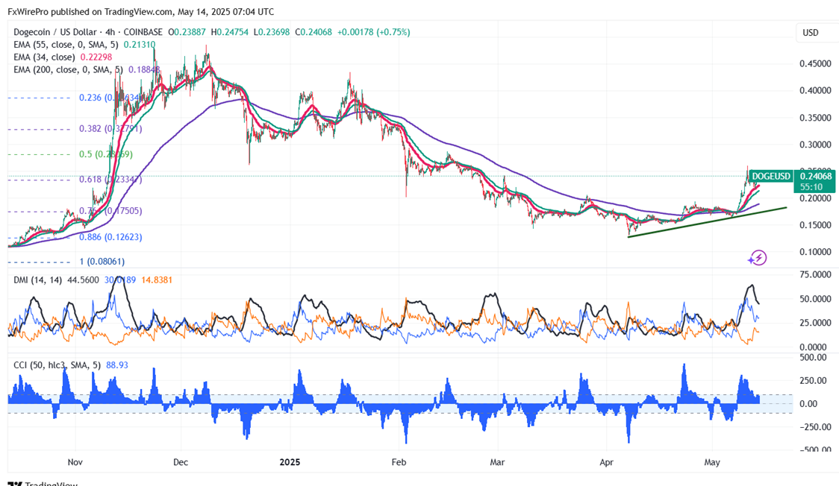839x486 pixels.
Task: Click the DMI ADX value 44.5600
Action: [83, 280]
